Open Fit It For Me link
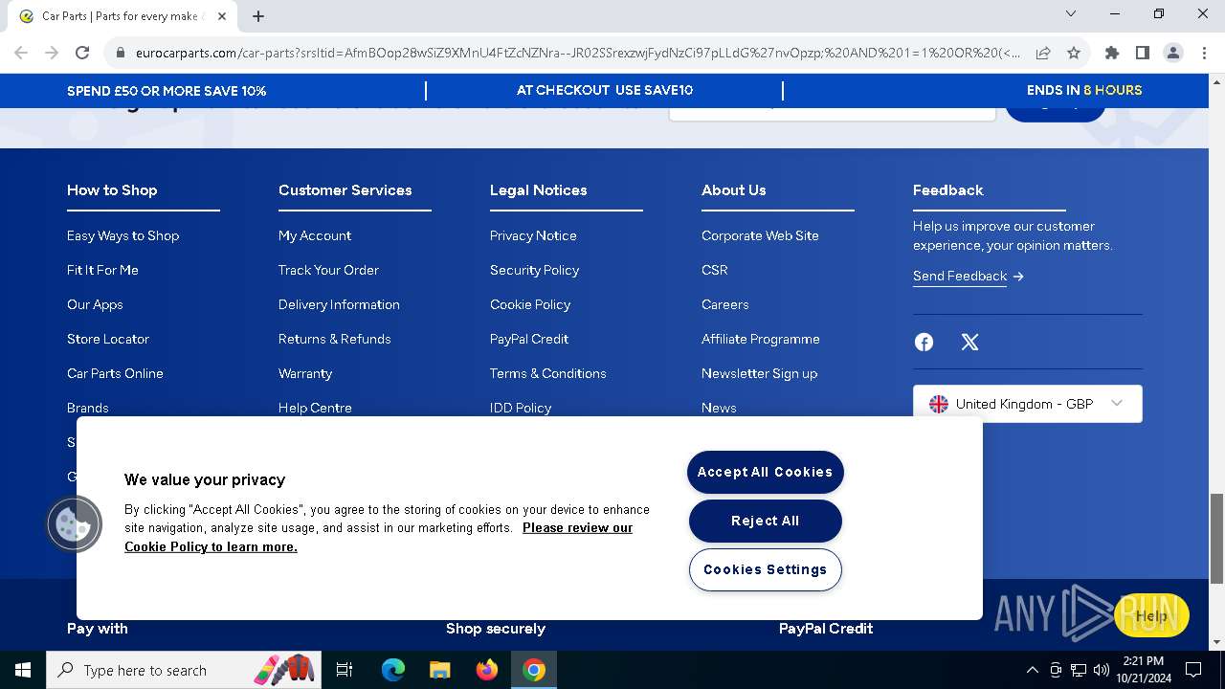The image size is (1225, 689). coord(102,270)
